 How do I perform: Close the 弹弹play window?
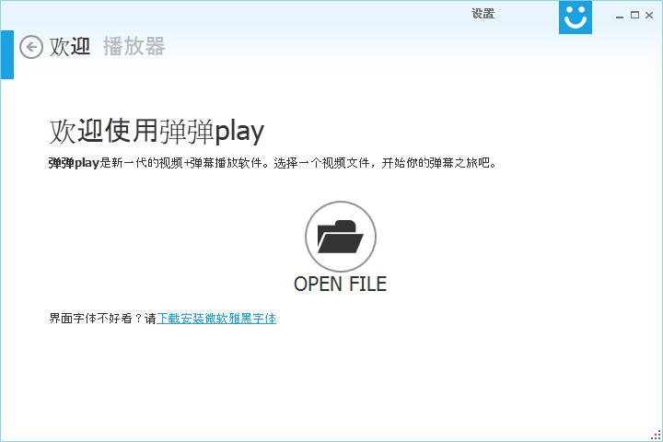(x=650, y=16)
